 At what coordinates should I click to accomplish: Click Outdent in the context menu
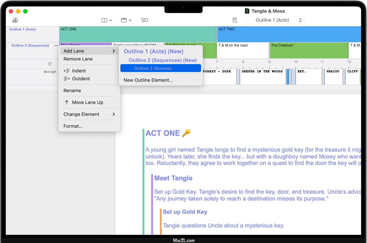[81, 79]
